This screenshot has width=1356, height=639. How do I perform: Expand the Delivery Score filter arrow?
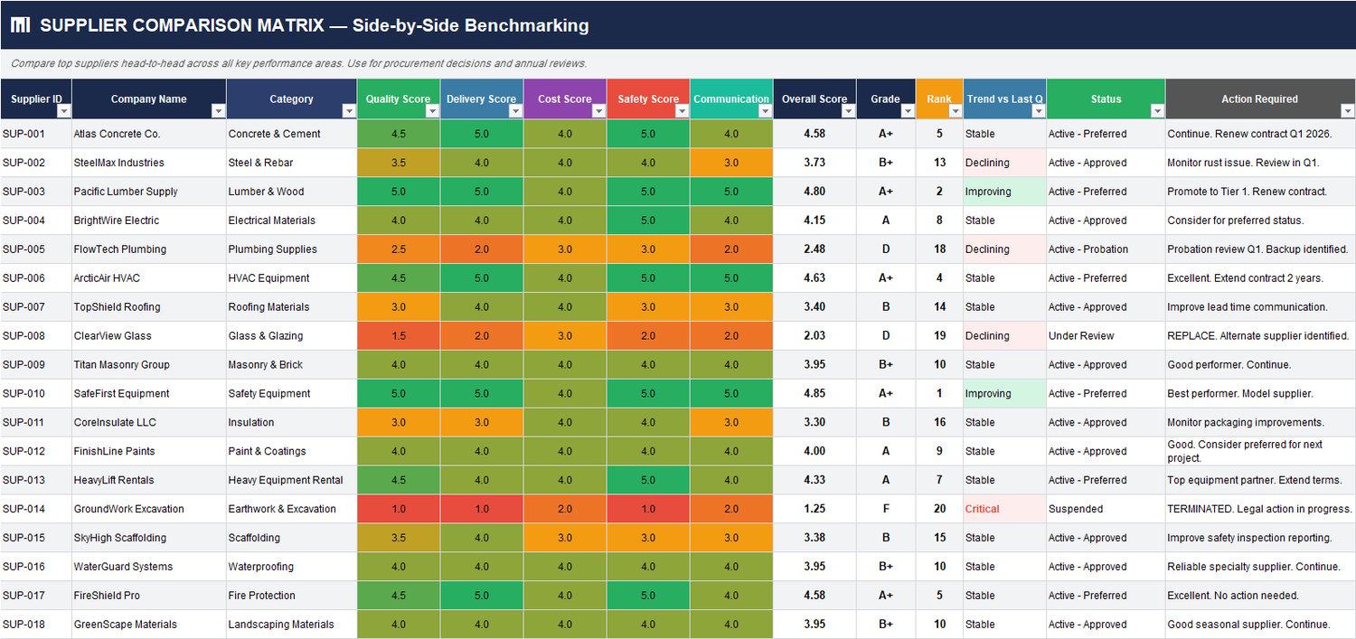click(x=515, y=111)
